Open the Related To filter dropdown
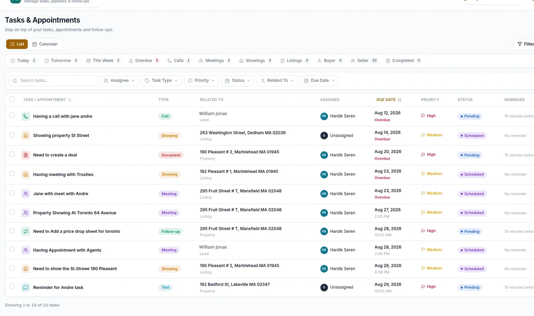 click(x=277, y=81)
